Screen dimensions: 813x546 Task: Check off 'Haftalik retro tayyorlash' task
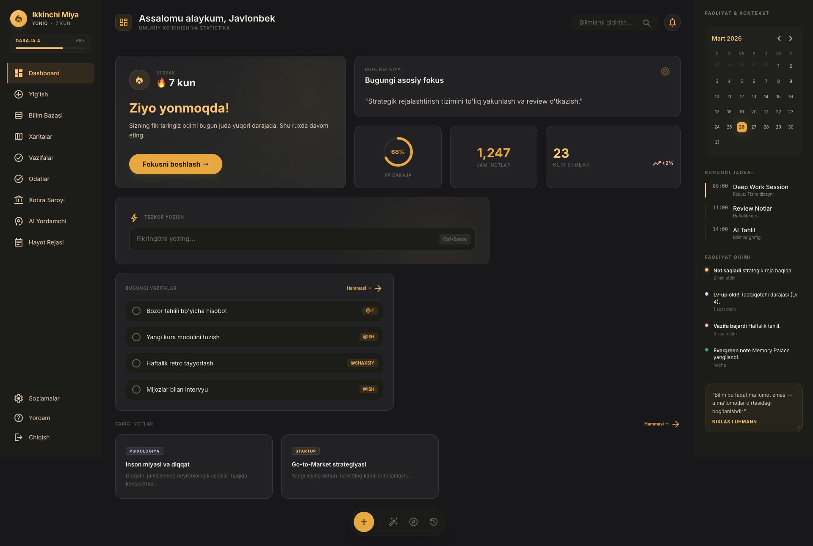coord(136,363)
